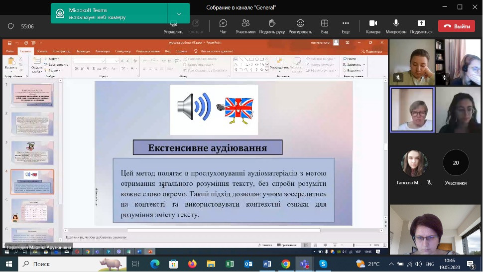Open the Еще more options menu
483x272 pixels.
pos(346,26)
